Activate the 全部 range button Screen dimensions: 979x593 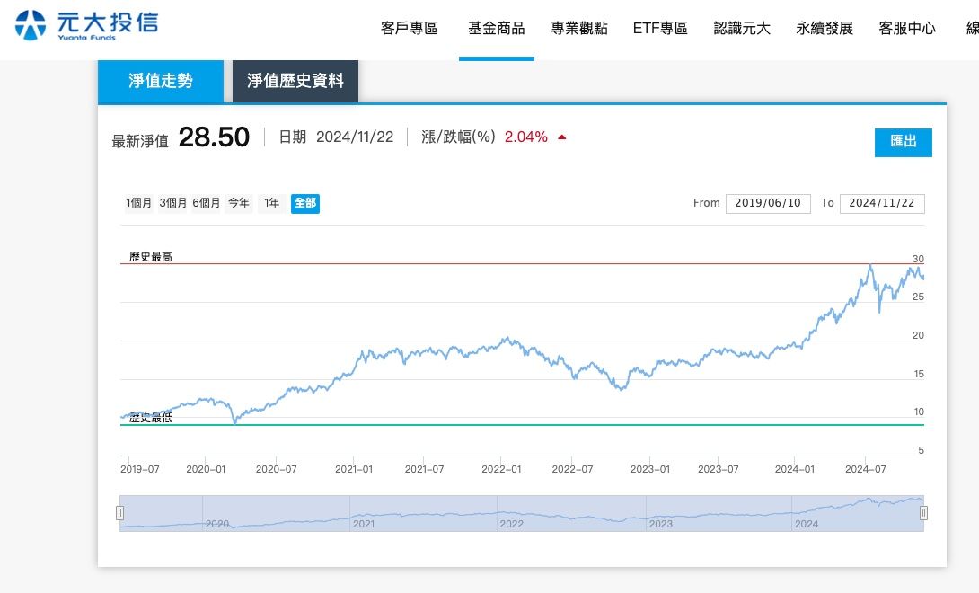[304, 203]
